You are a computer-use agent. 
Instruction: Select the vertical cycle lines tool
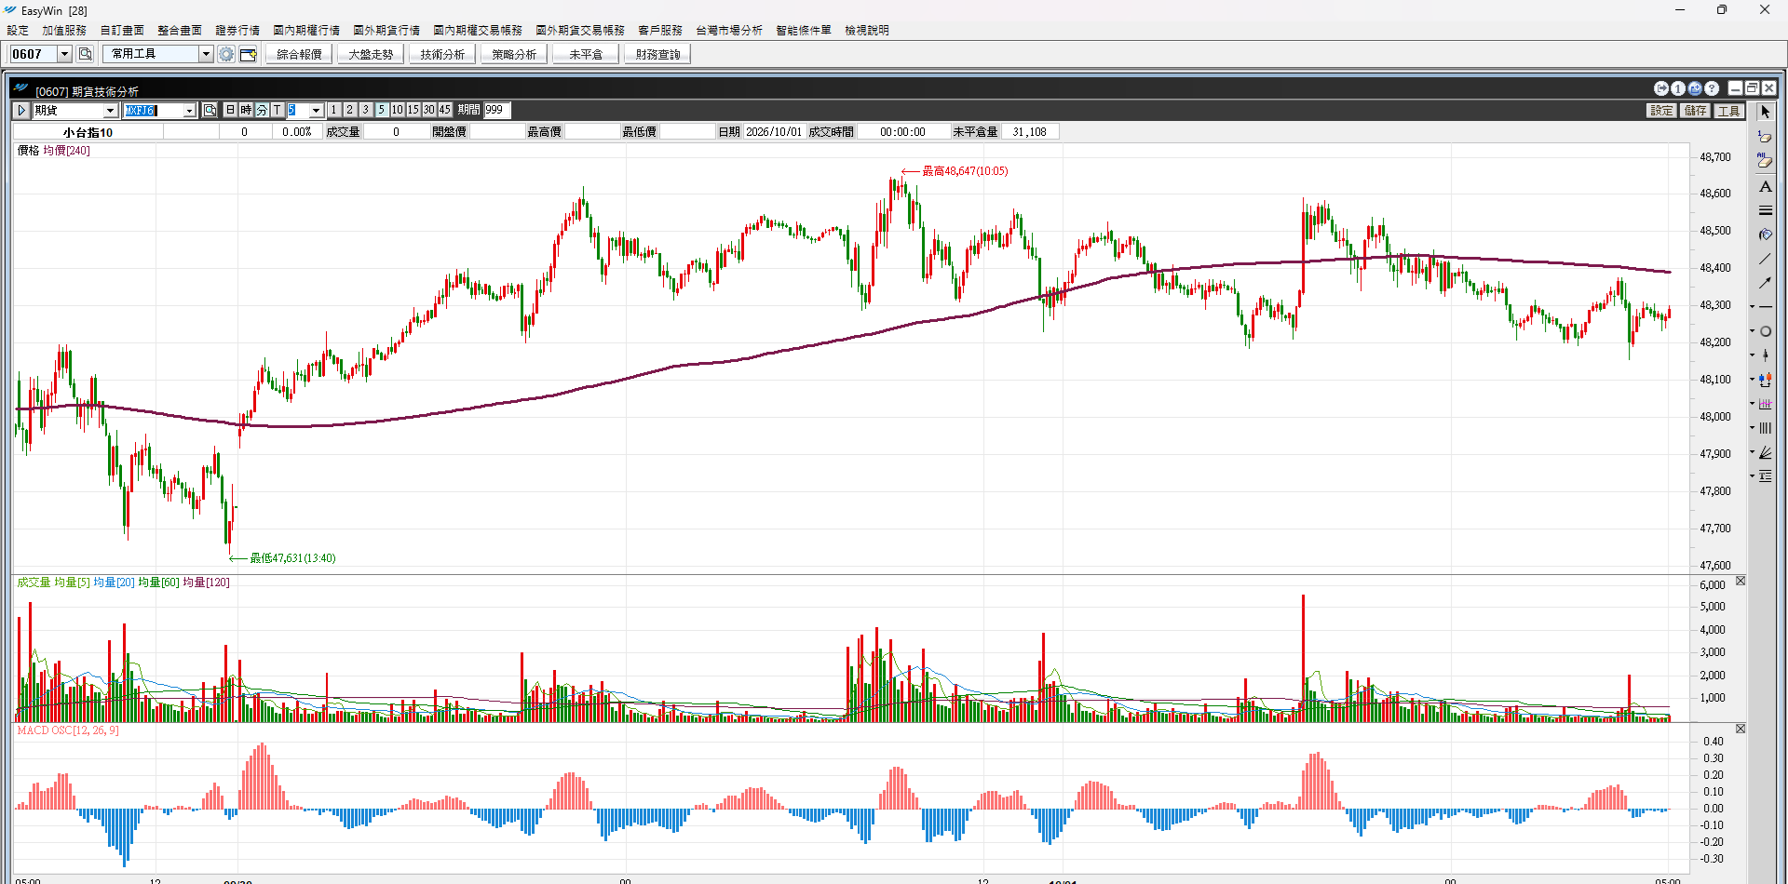pos(1766,428)
